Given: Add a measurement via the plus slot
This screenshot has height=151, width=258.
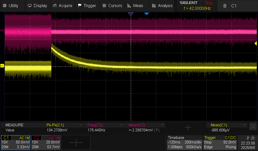Looking at the screenshot, I should click(x=188, y=128).
